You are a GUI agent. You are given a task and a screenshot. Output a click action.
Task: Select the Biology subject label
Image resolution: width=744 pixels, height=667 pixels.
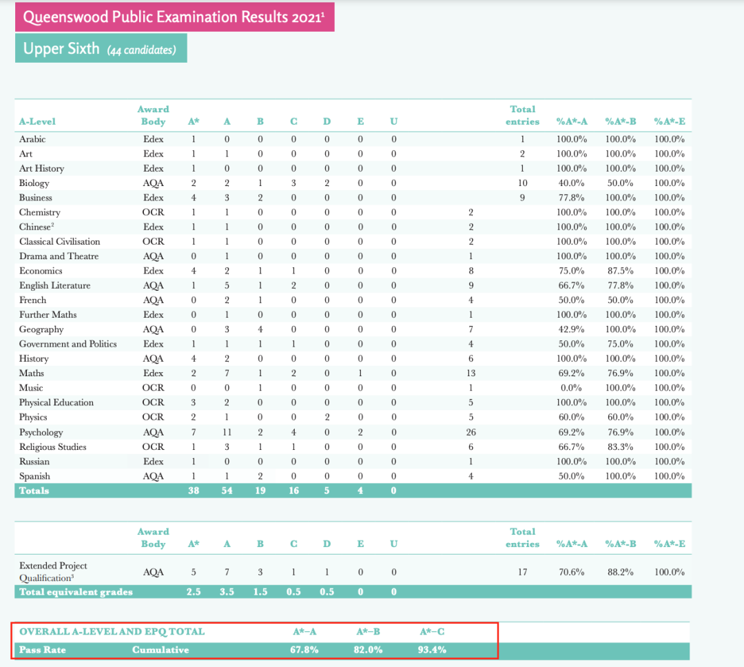(x=34, y=183)
